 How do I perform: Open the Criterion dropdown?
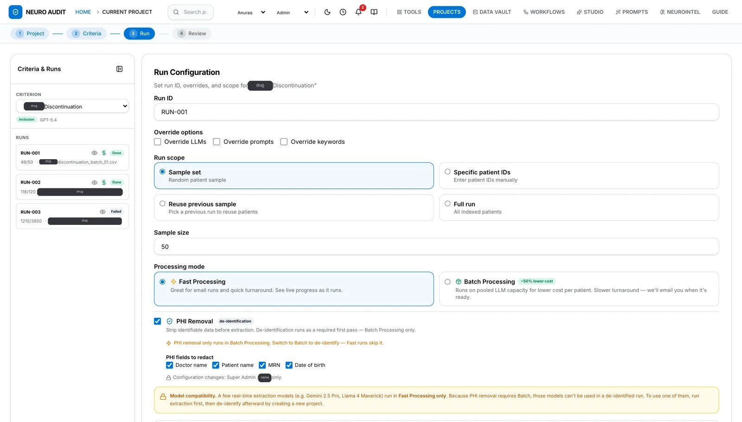72,106
